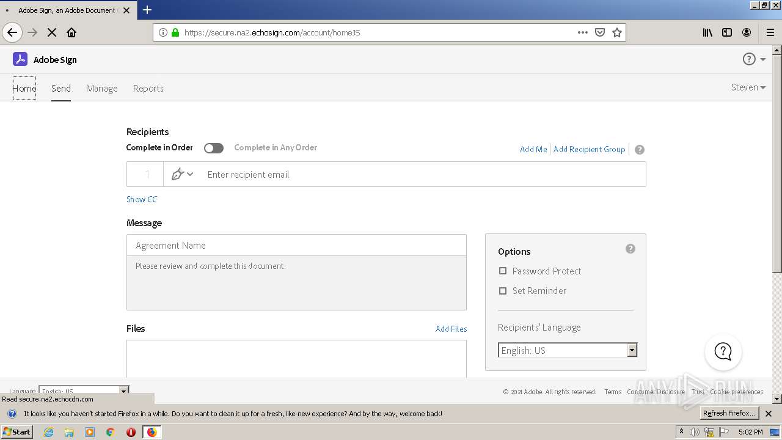Switch to the Manage tab
The image size is (782, 440).
101,88
